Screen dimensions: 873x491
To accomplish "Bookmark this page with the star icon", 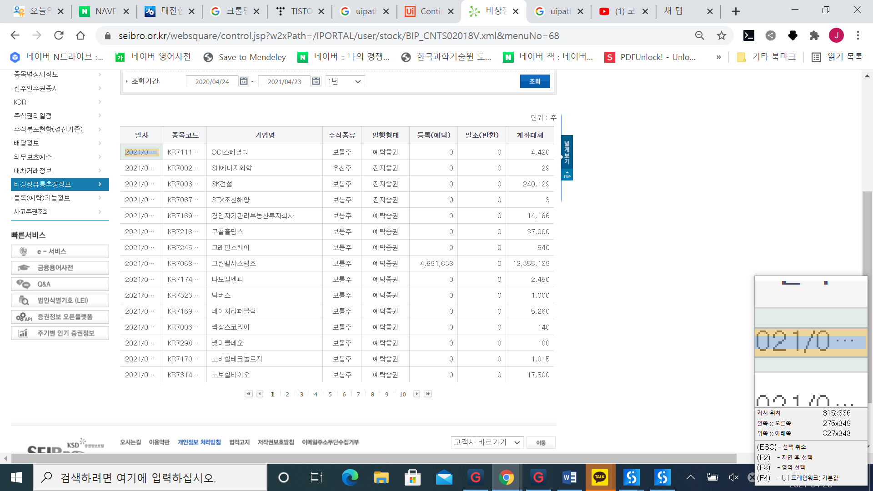I will pos(722,35).
